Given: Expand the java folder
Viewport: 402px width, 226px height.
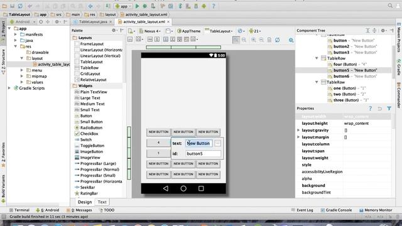Looking at the screenshot, I should 15,40.
